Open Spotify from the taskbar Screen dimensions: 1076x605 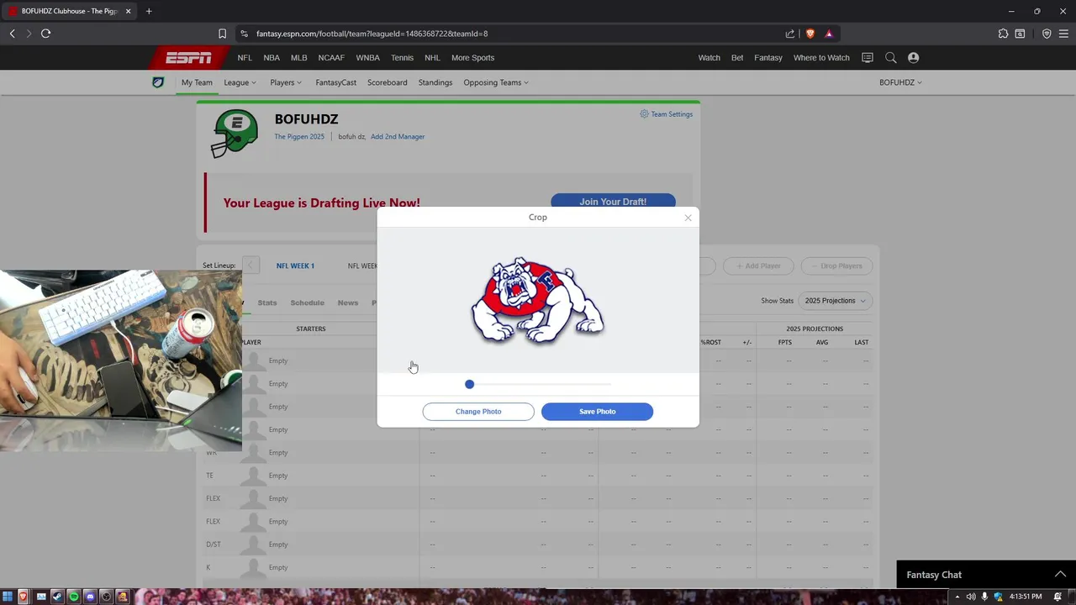pos(74,597)
